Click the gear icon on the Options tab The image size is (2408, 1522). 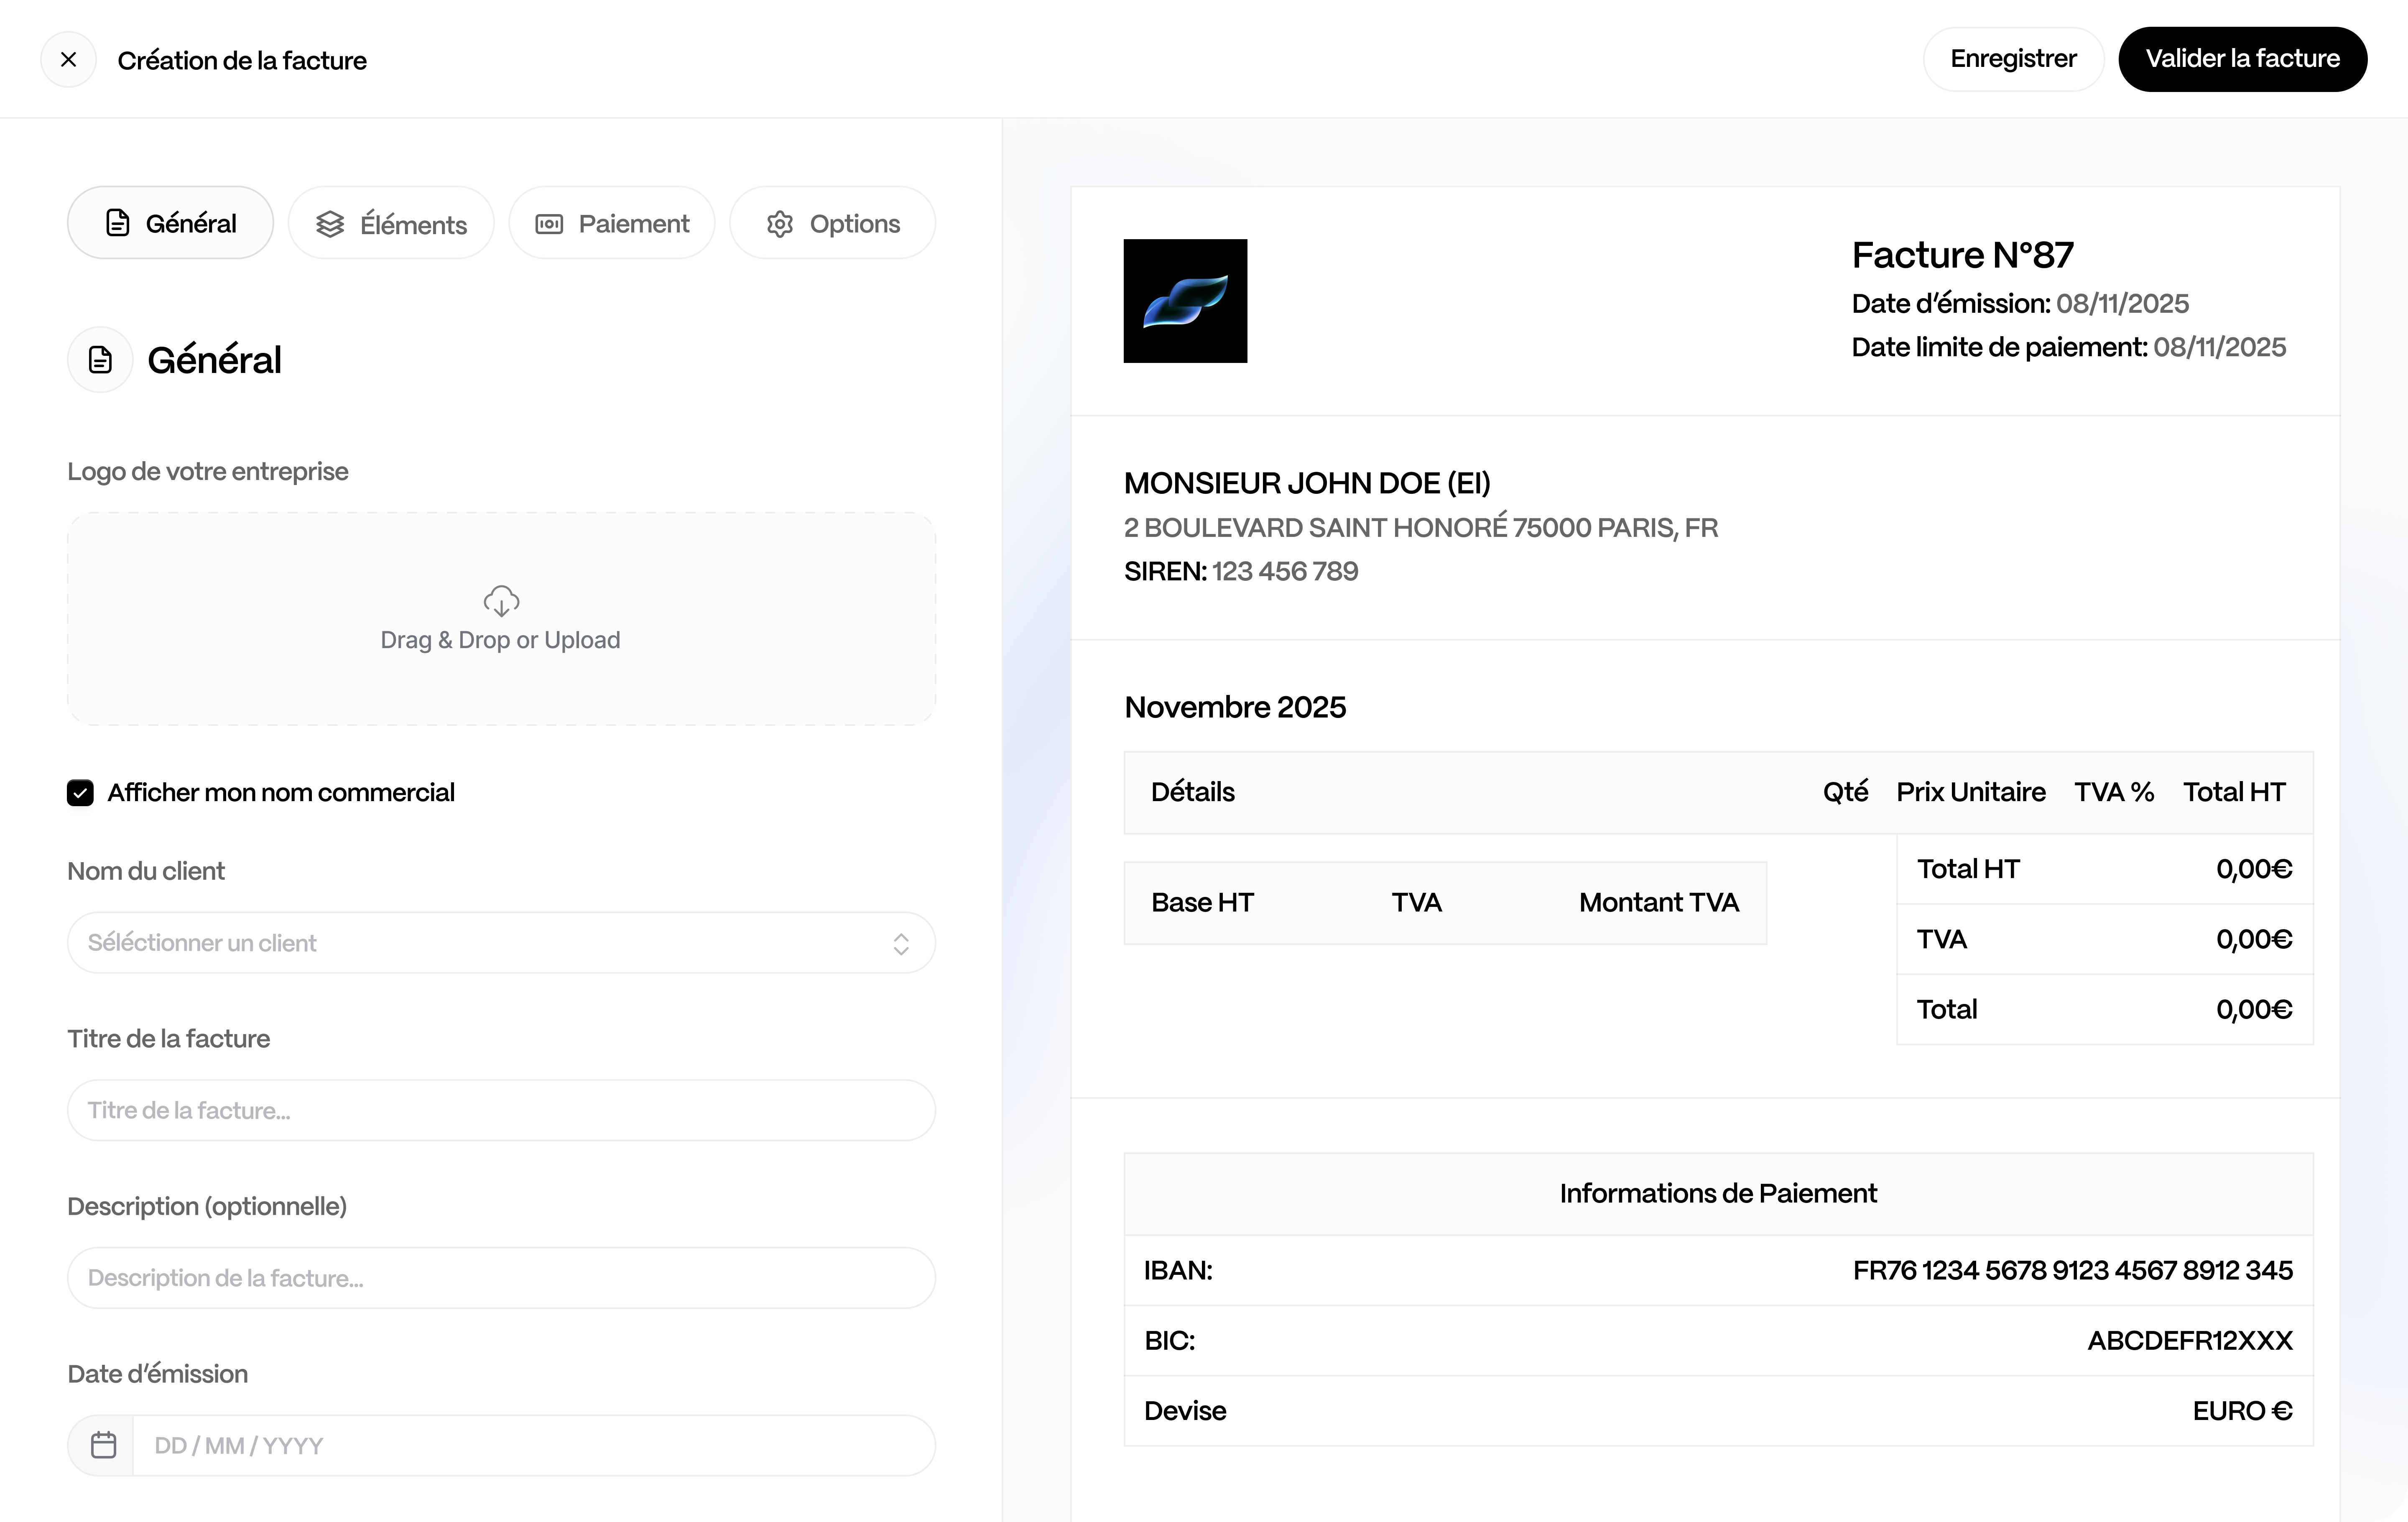(780, 224)
